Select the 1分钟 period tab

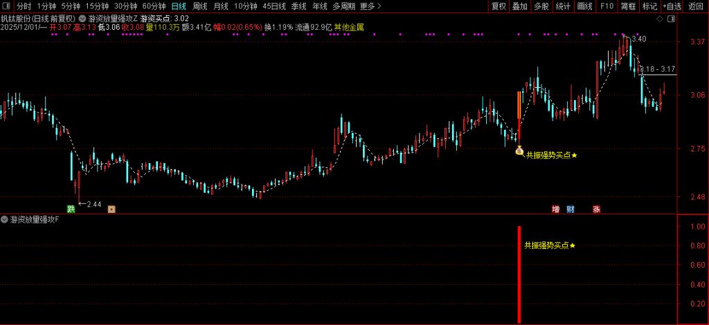coord(46,6)
